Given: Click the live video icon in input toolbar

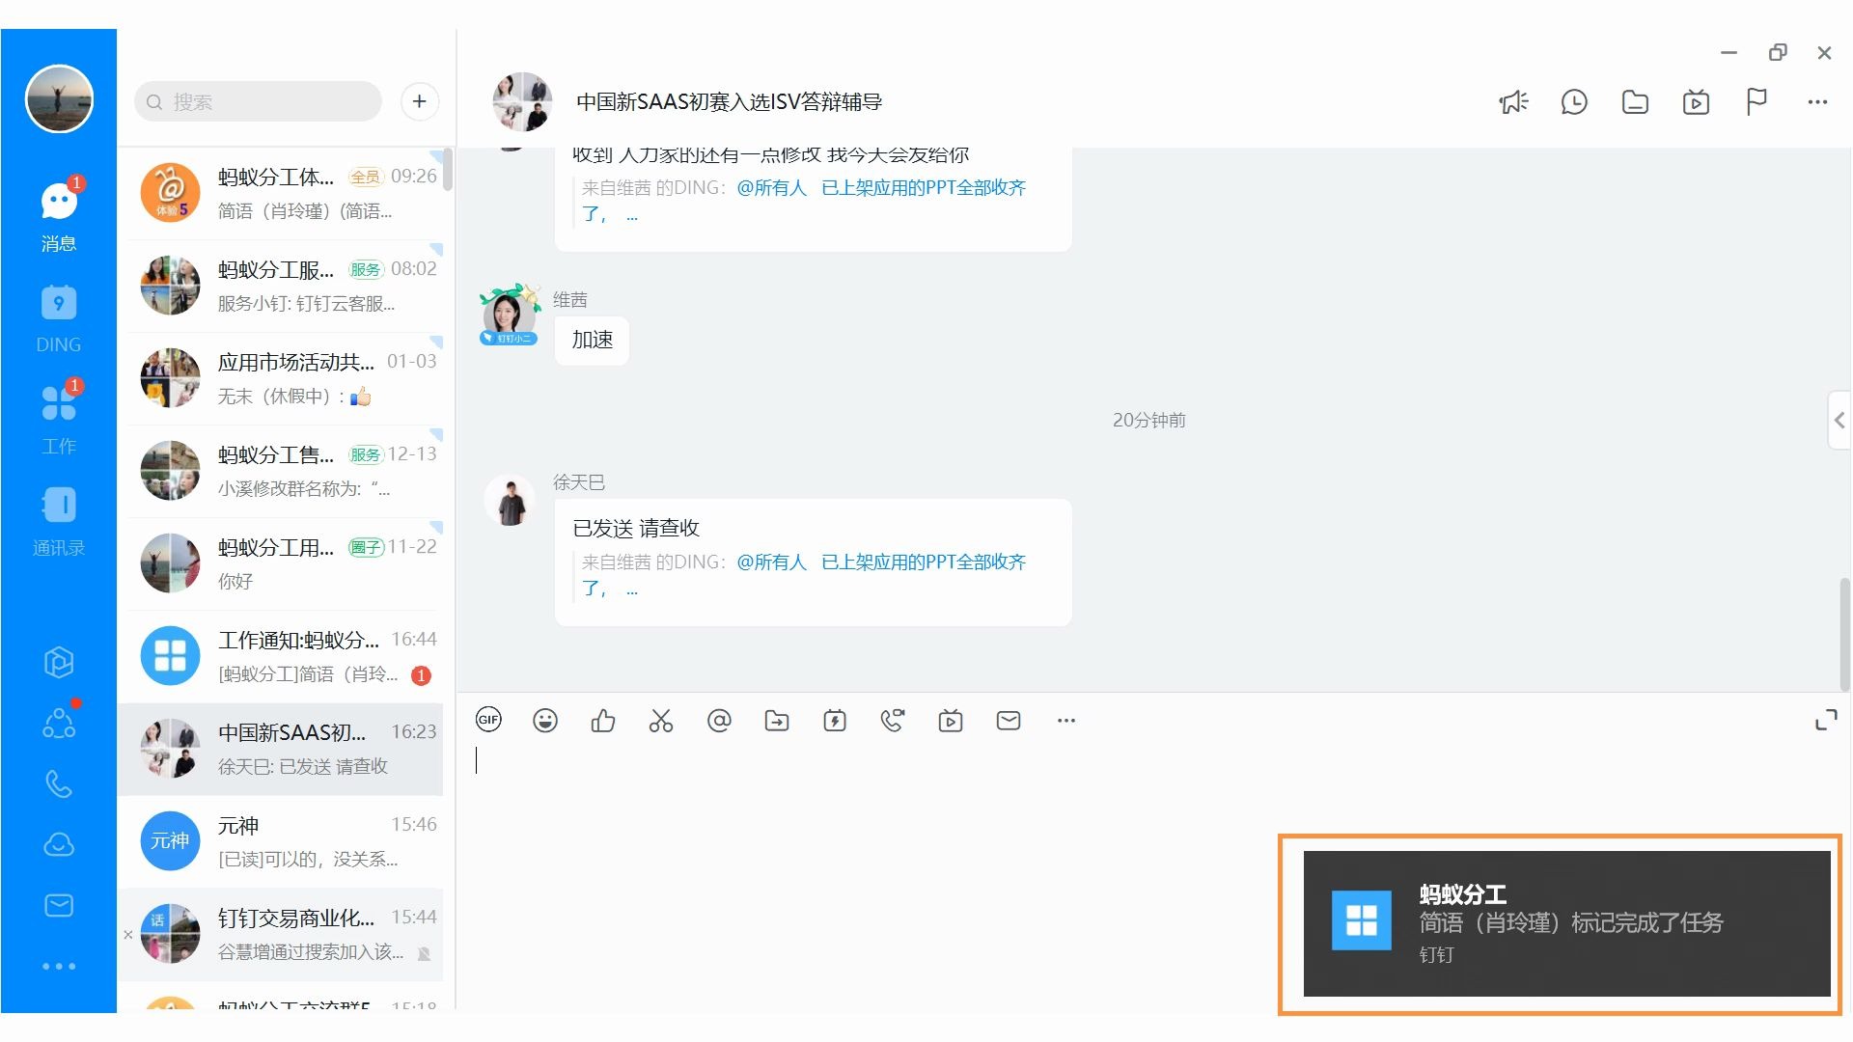Looking at the screenshot, I should tap(951, 721).
